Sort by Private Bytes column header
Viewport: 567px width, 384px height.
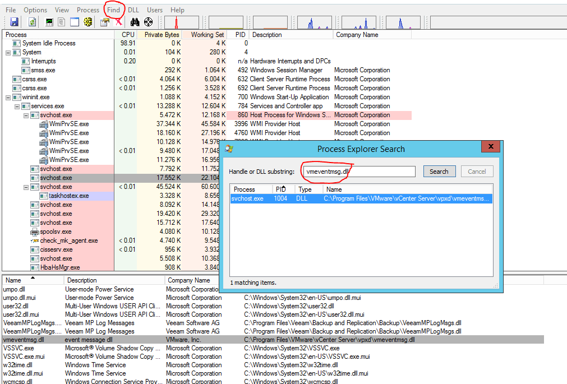(159, 35)
